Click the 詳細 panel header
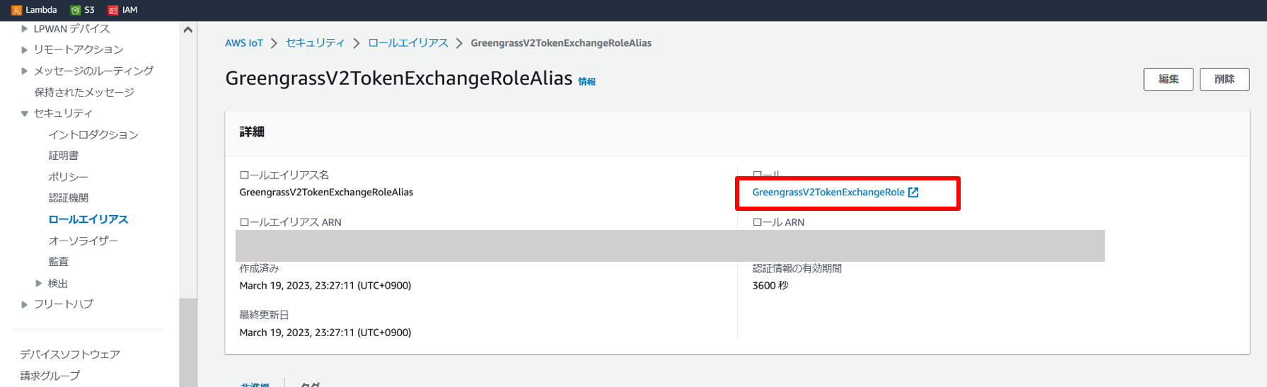The image size is (1267, 387). pos(252,132)
